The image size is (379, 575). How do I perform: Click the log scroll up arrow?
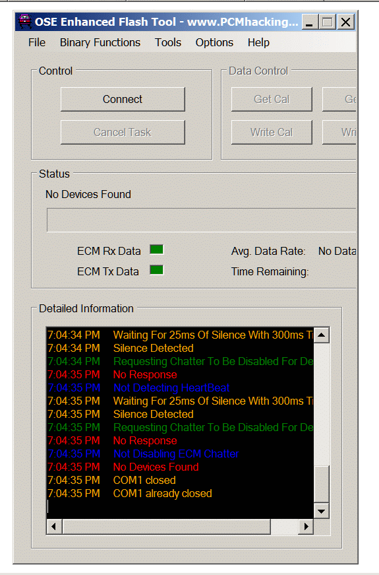[x=322, y=335]
